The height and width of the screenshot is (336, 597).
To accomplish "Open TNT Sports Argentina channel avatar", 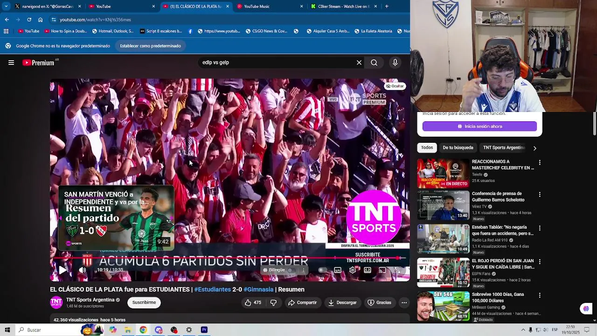I will tap(56, 302).
